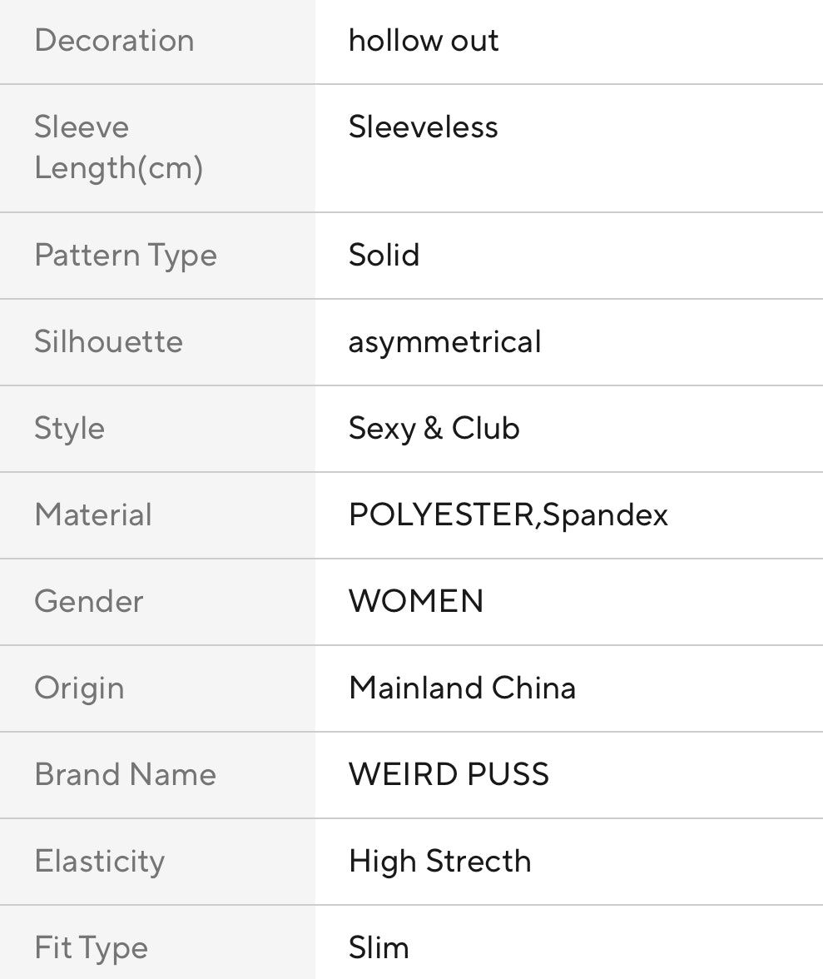823x979 pixels.
Task: Select the 'hollow out' decoration value
Action: click(424, 41)
